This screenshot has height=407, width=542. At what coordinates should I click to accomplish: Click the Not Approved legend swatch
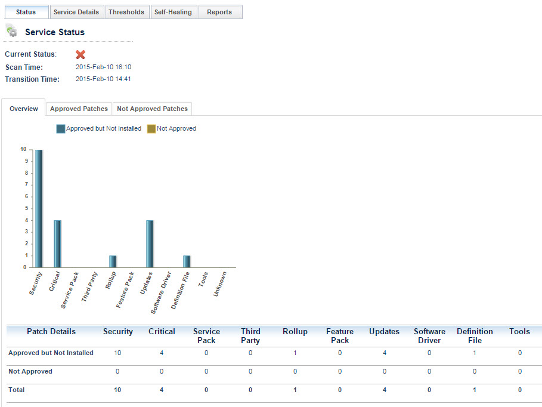pos(151,129)
